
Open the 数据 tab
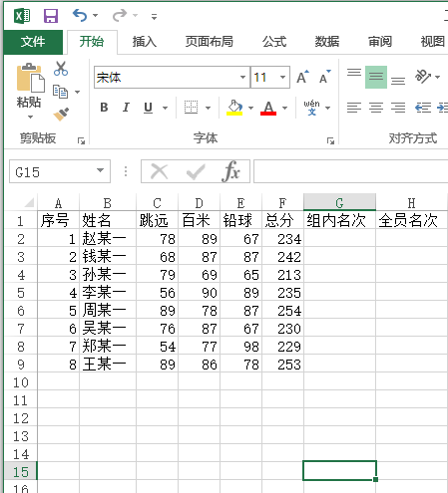click(x=327, y=42)
